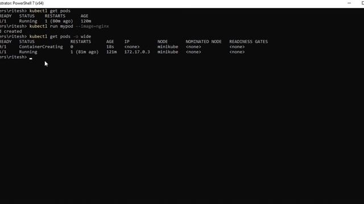Click the first 'kubectl get pods' command
364x204 pixels.
(x=49, y=11)
